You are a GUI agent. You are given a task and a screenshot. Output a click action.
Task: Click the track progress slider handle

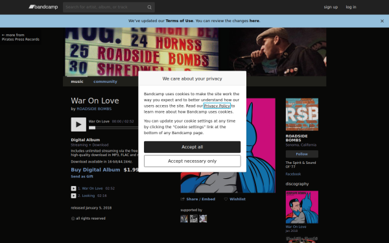(92, 128)
